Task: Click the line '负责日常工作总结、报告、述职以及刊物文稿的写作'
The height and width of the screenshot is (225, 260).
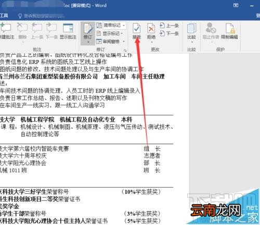Action: 63,98
